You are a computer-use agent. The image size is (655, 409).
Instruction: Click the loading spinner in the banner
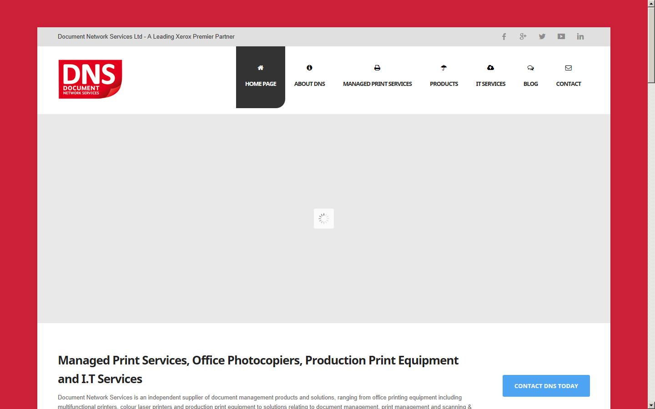(323, 218)
